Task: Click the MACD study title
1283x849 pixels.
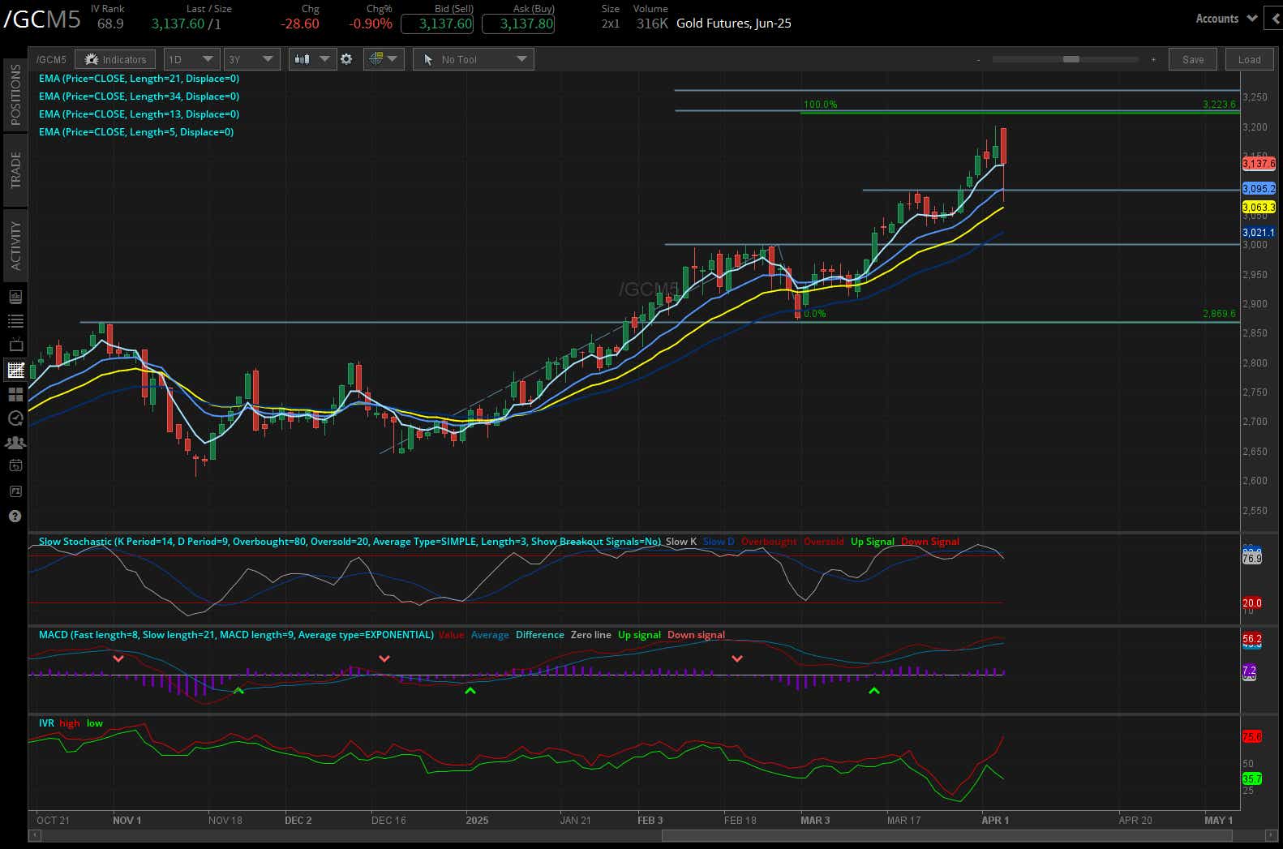Action: click(x=236, y=635)
